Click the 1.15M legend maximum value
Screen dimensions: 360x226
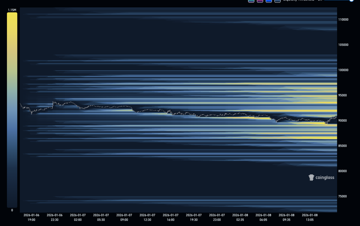(12, 10)
